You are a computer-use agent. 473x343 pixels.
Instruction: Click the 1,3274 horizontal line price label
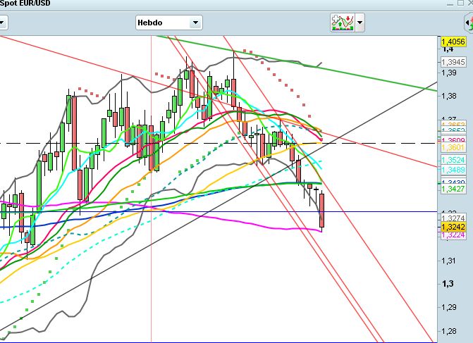[x=455, y=218]
